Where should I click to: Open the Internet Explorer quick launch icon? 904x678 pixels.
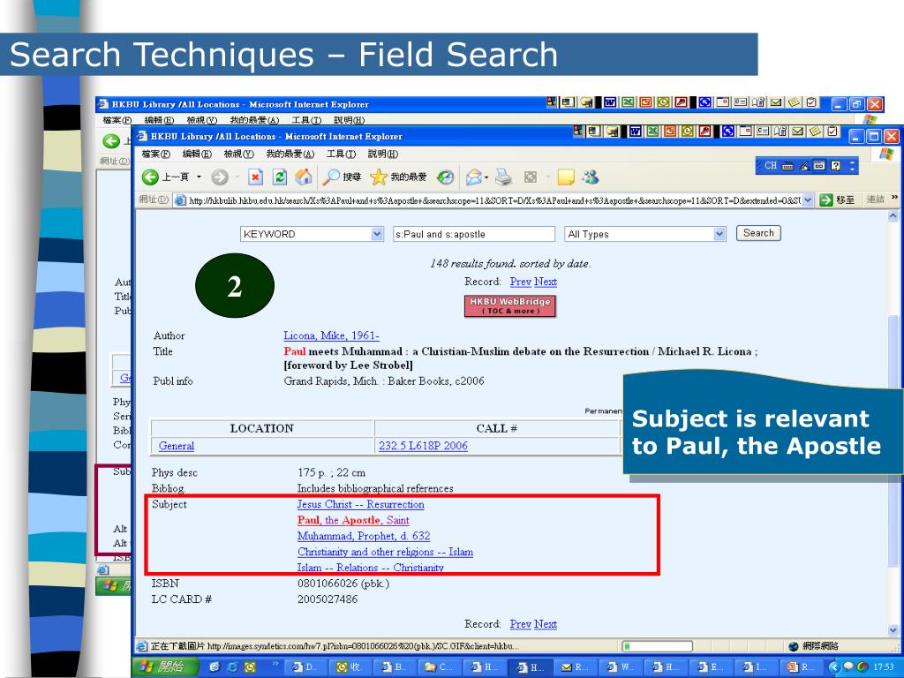coord(232,667)
